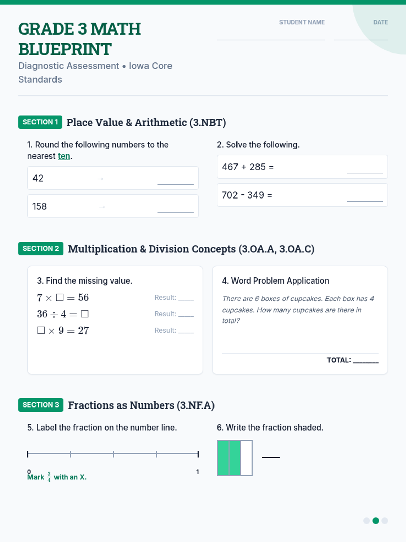This screenshot has height=542, width=406.
Task: Click the empty box in 36 ÷ 4 = □
Action: point(85,314)
